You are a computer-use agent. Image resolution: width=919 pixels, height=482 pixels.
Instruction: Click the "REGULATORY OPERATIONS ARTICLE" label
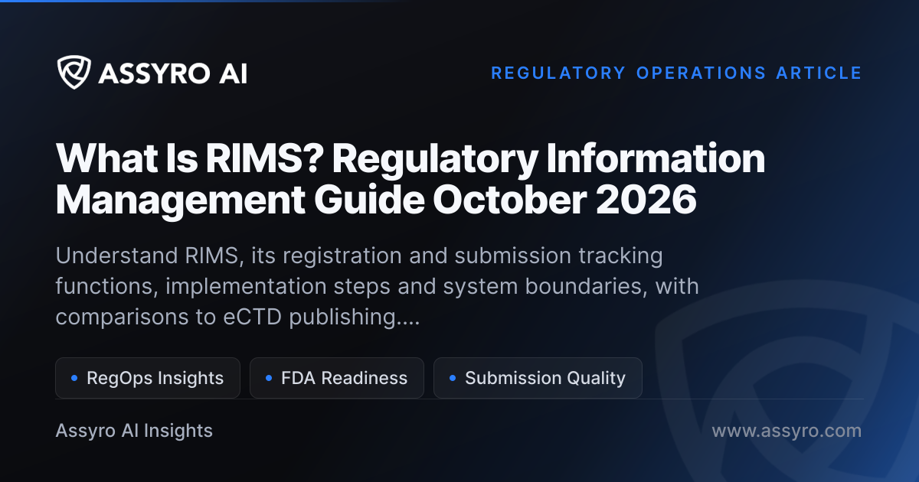coord(676,73)
